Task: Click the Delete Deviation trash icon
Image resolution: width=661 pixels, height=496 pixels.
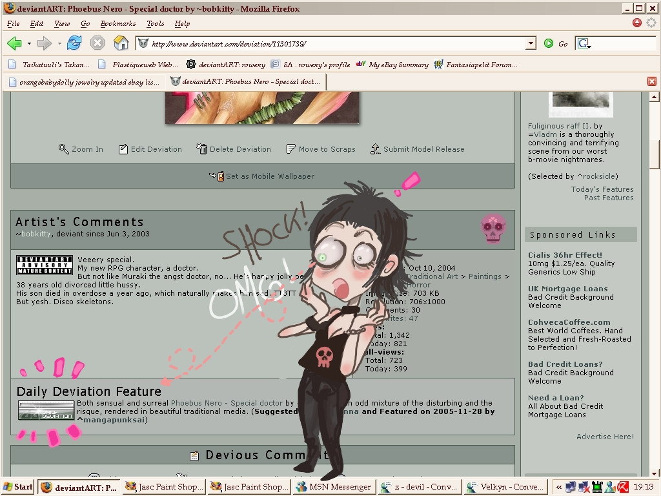Action: click(202, 149)
